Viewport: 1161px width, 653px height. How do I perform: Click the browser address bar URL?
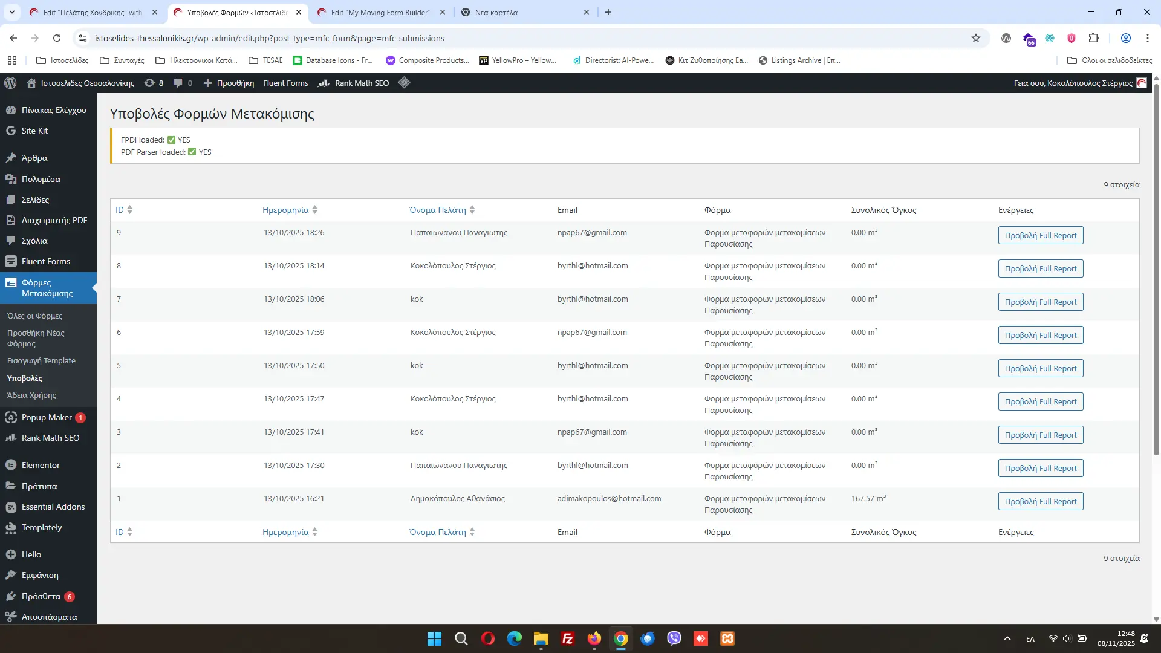click(269, 38)
